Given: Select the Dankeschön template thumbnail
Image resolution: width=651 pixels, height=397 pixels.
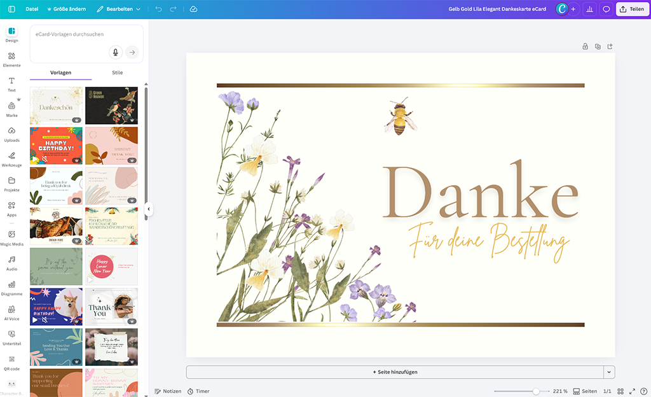Looking at the screenshot, I should point(56,106).
